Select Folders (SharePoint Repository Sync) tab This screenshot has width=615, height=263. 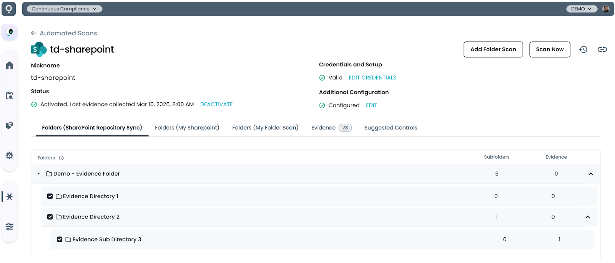[x=92, y=128]
